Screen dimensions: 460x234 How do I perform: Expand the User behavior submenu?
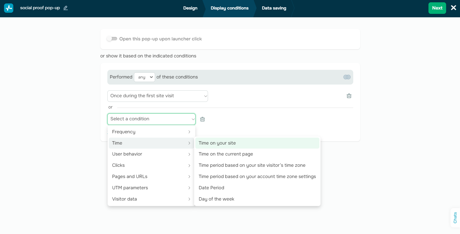pos(151,154)
